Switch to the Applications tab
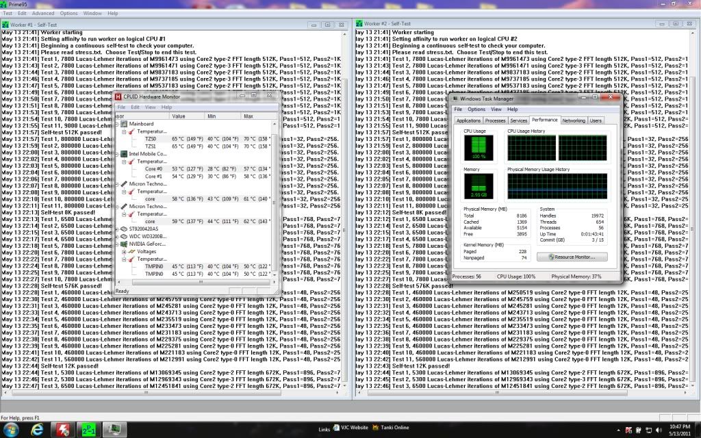This screenshot has height=438, width=701. coord(468,120)
